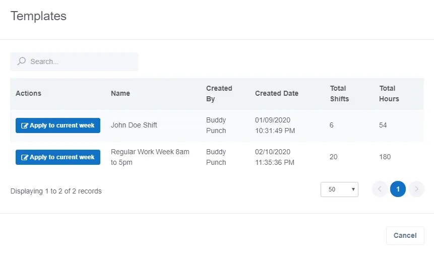Image resolution: width=434 pixels, height=254 pixels.
Task: Click edit icon on Regular Work Week button
Action: tap(25, 157)
